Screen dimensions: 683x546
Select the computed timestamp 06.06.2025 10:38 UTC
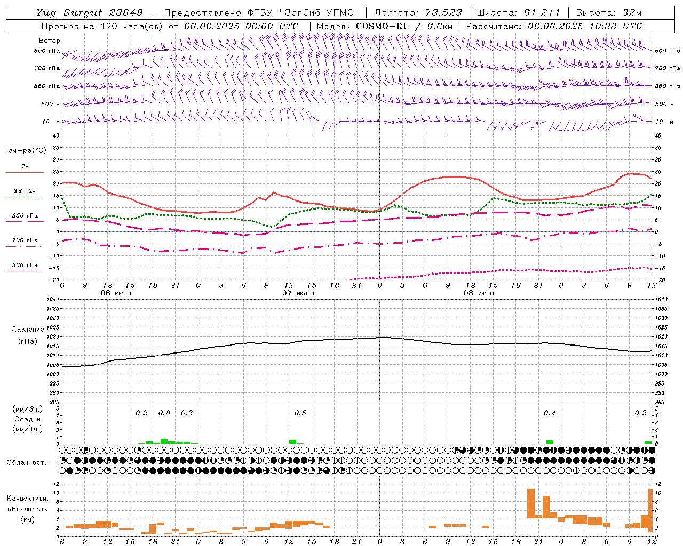[585, 26]
